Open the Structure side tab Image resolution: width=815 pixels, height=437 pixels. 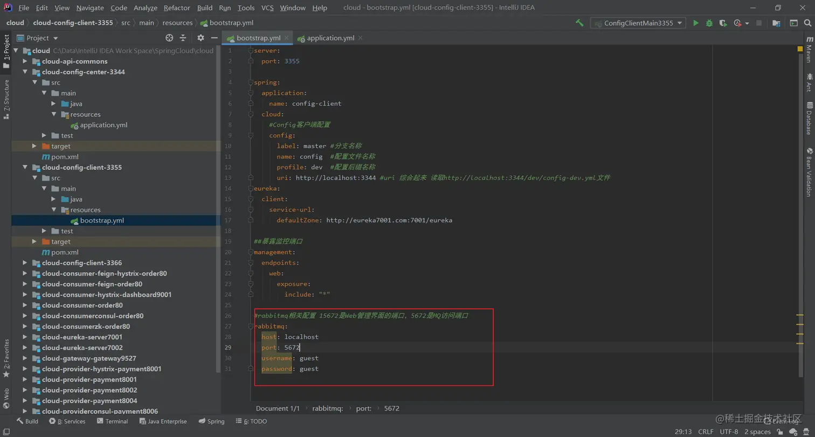(x=6, y=99)
